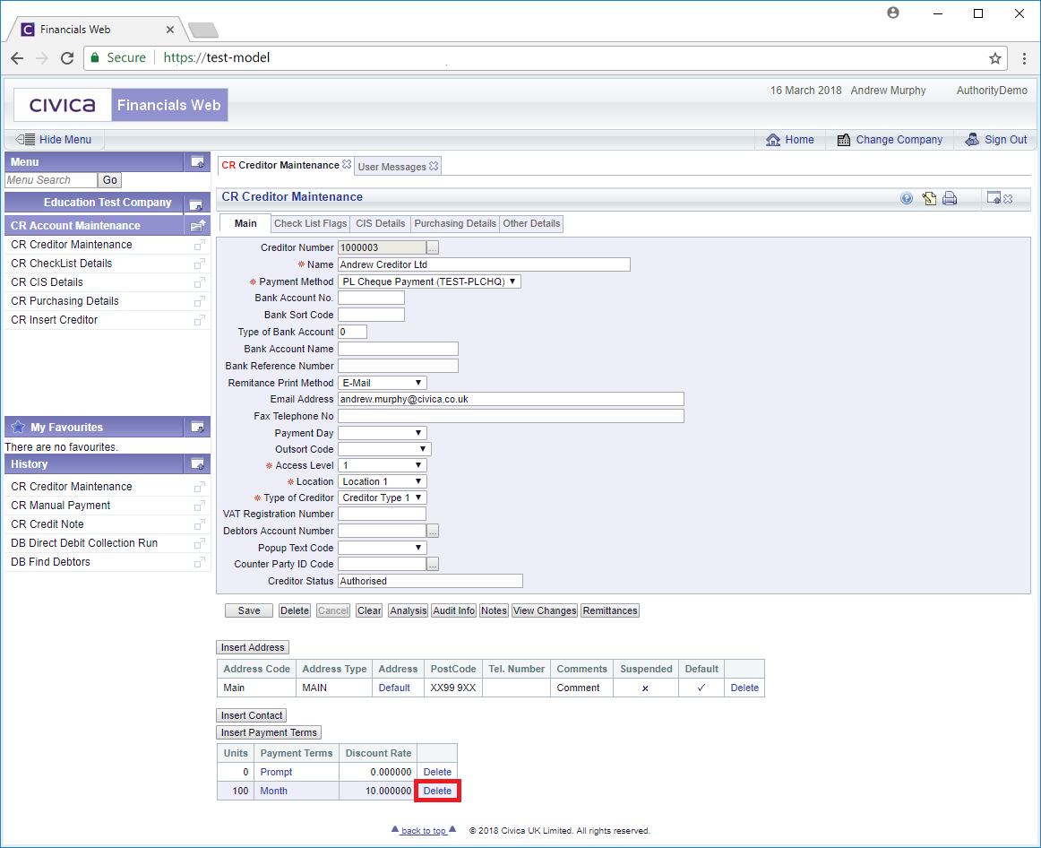Open the Remitance Print Method dropdown
Image resolution: width=1041 pixels, height=848 pixels.
tap(382, 383)
